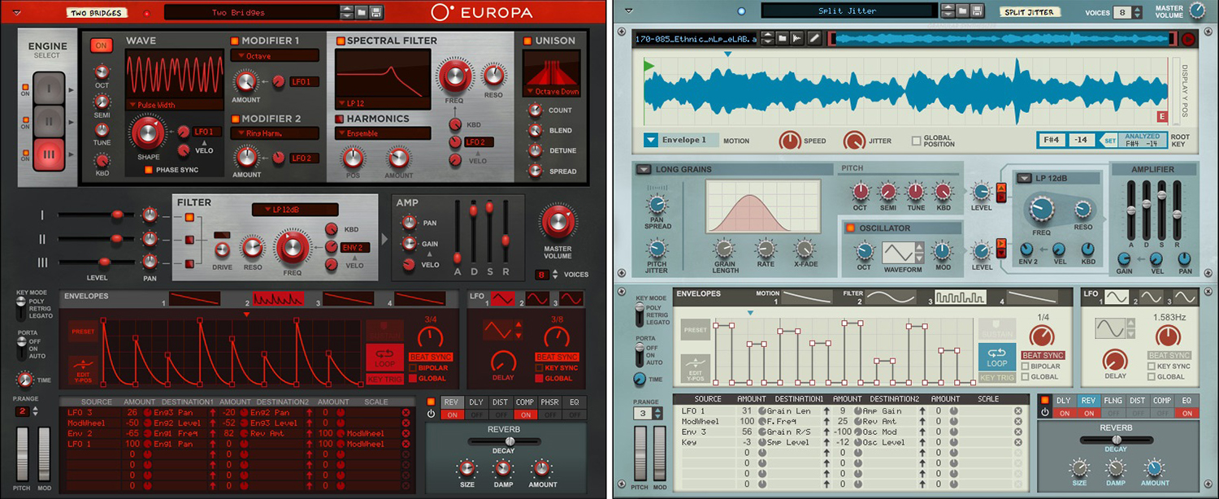
Task: Click Europa reverb Decay slider
Action: pos(503,441)
